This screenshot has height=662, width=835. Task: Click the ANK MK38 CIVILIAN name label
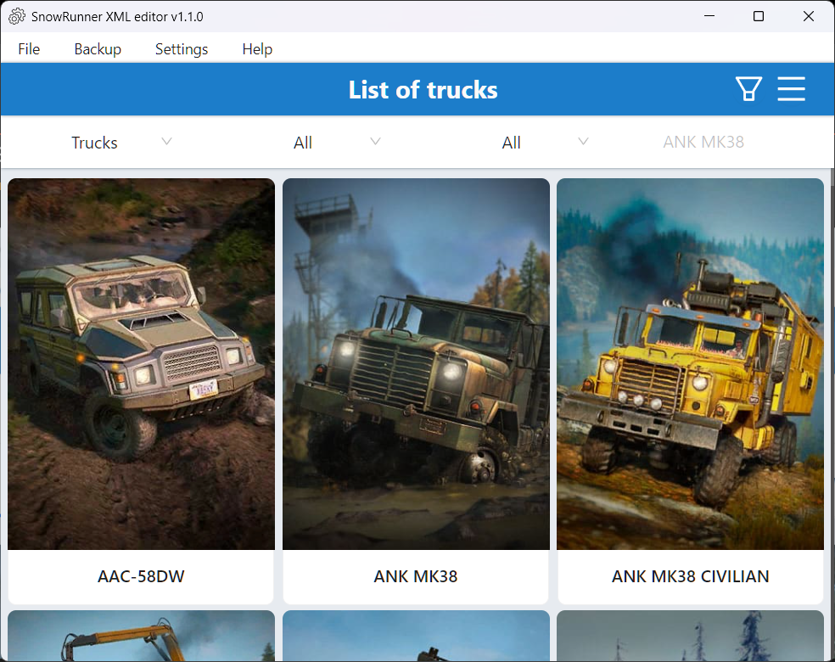(x=690, y=576)
